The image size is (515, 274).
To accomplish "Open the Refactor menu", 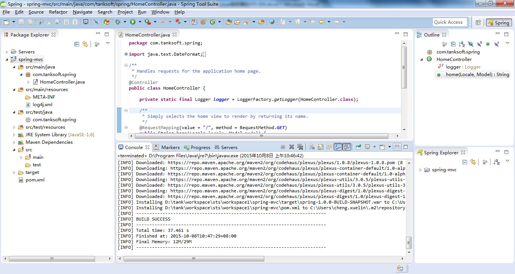I will 58,12.
